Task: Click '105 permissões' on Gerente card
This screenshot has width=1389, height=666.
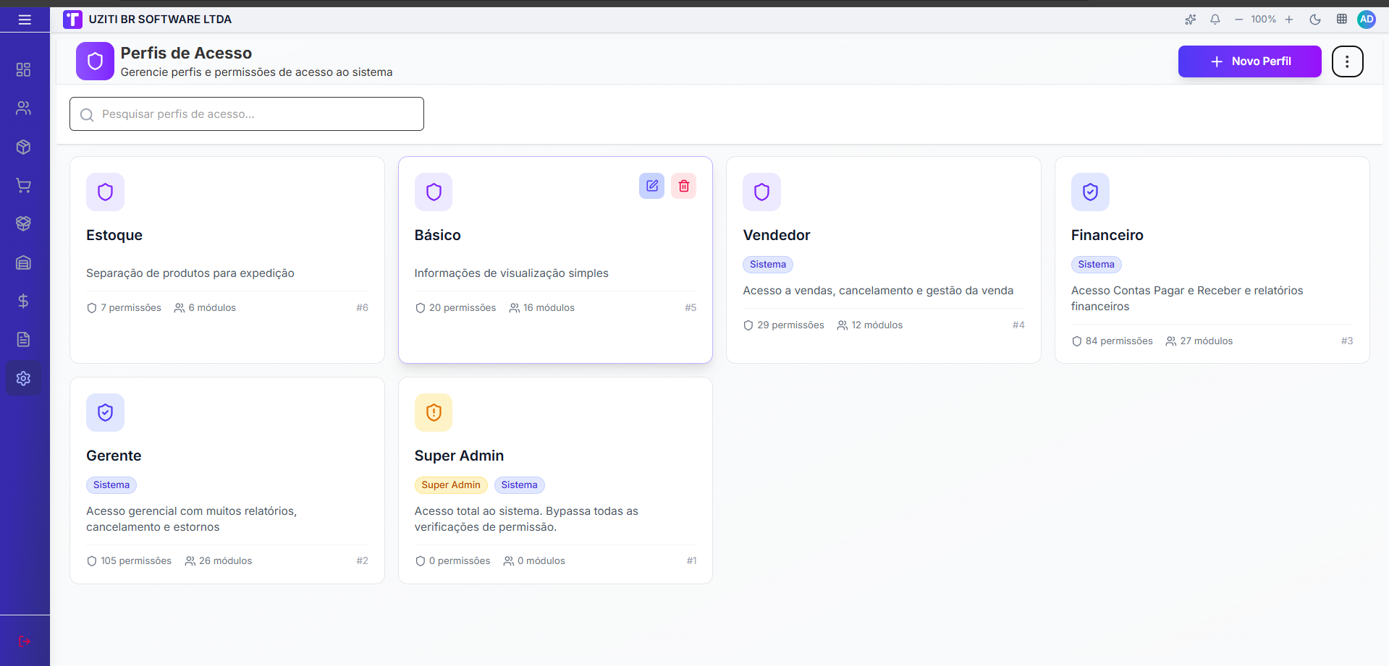Action: coord(129,561)
